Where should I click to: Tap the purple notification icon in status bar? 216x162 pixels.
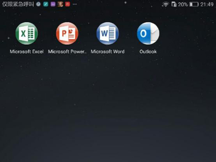coord(53,4)
